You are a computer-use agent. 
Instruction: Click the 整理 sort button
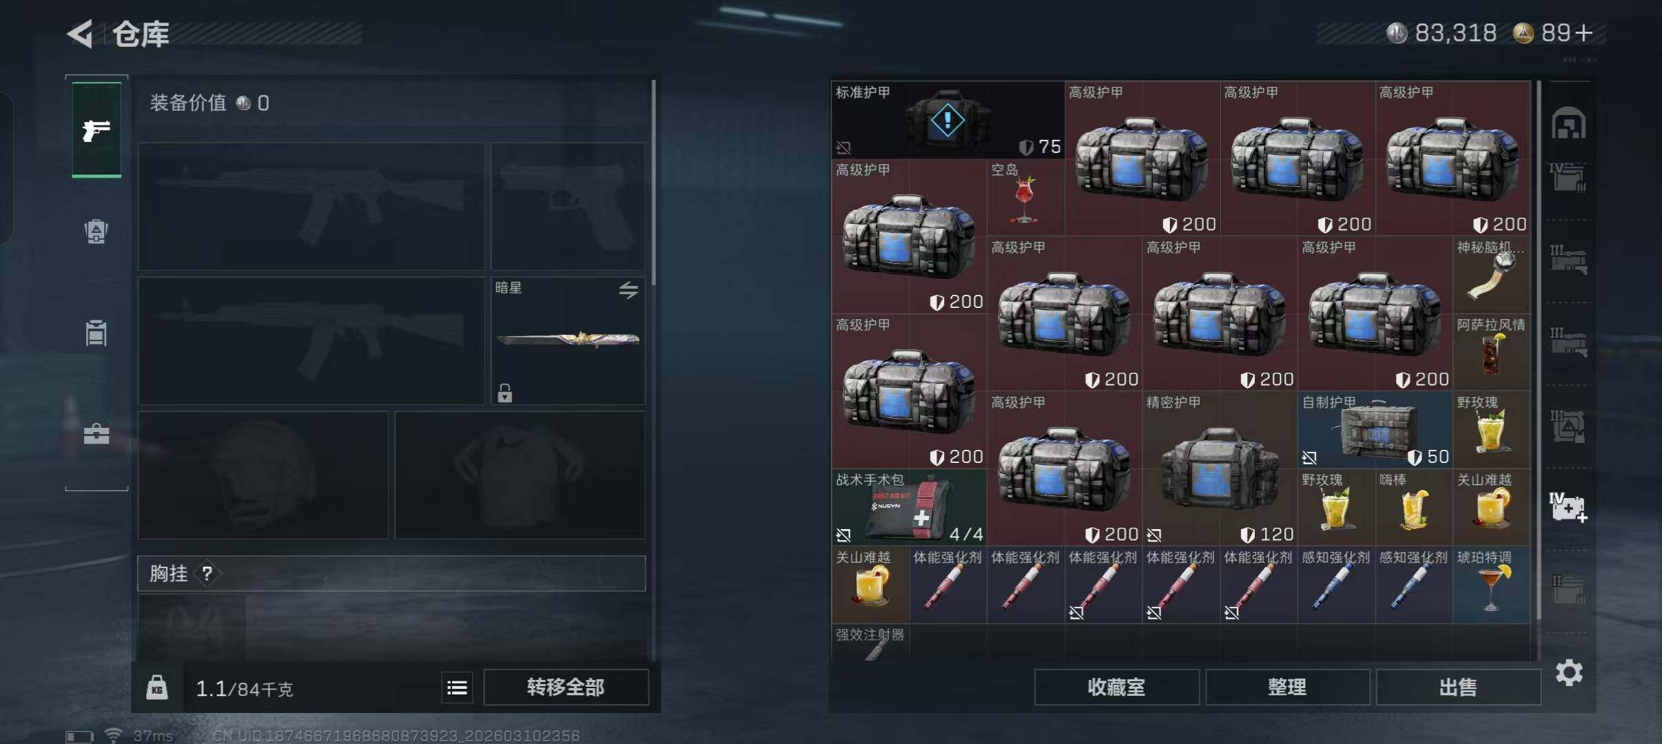[1287, 687]
